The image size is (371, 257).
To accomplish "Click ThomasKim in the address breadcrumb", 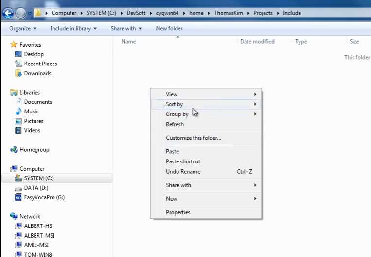I will pos(229,13).
